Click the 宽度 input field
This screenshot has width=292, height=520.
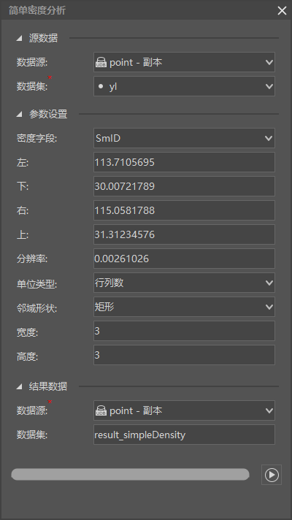coord(184,331)
